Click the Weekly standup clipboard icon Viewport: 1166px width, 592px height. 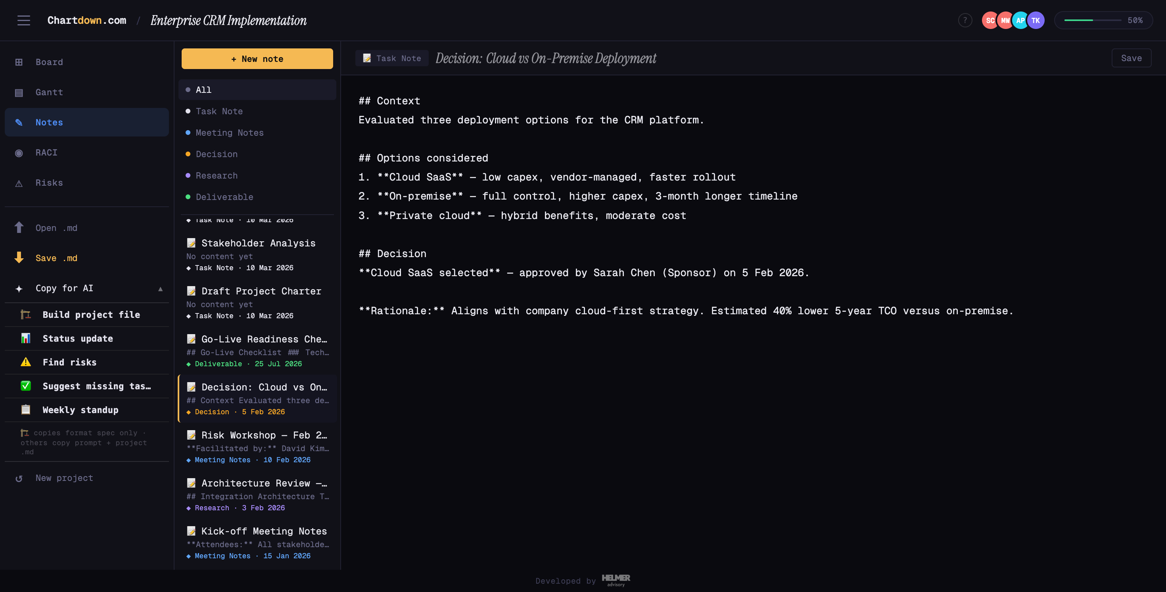point(25,409)
